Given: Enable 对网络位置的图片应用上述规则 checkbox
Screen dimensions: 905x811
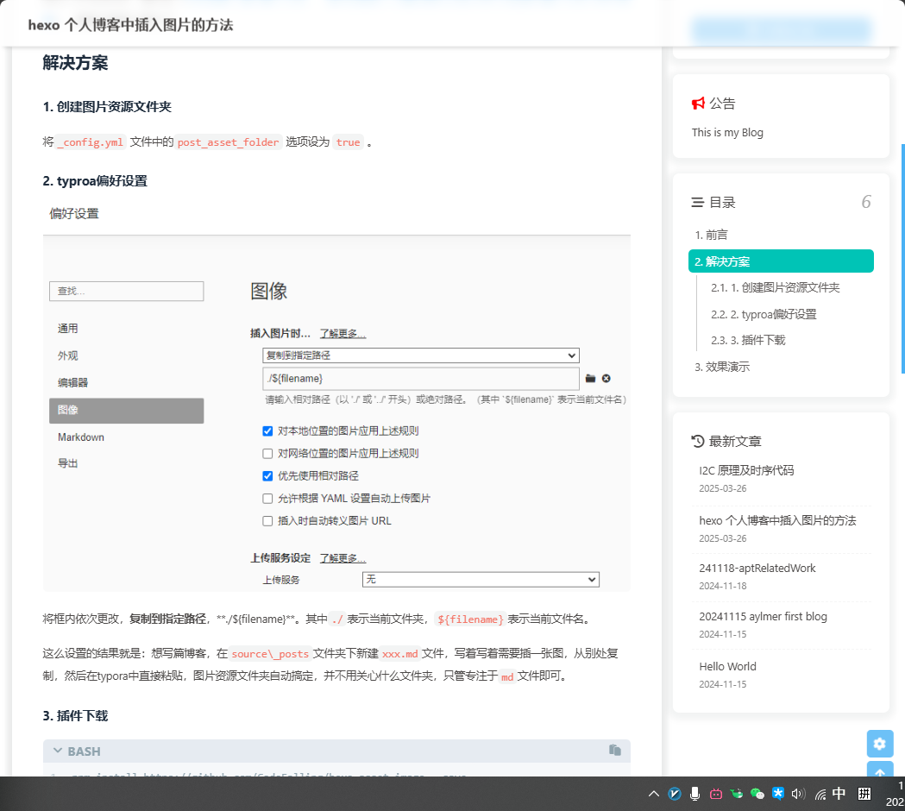Looking at the screenshot, I should pyautogui.click(x=267, y=454).
